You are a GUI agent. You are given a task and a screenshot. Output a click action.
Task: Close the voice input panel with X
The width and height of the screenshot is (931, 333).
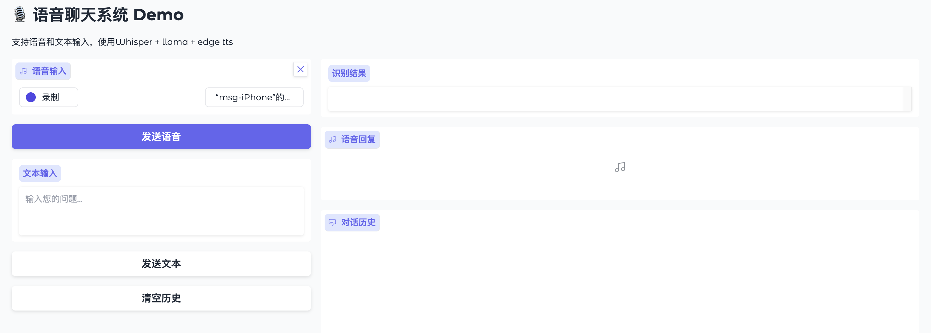(x=300, y=69)
